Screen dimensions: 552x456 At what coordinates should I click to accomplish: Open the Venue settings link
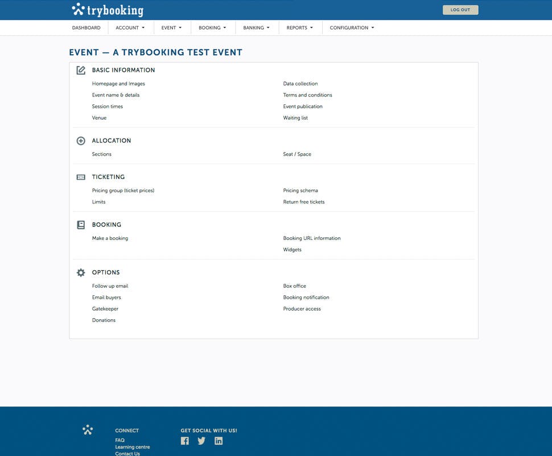(x=99, y=117)
